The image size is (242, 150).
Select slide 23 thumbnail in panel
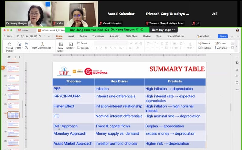[13, 87]
